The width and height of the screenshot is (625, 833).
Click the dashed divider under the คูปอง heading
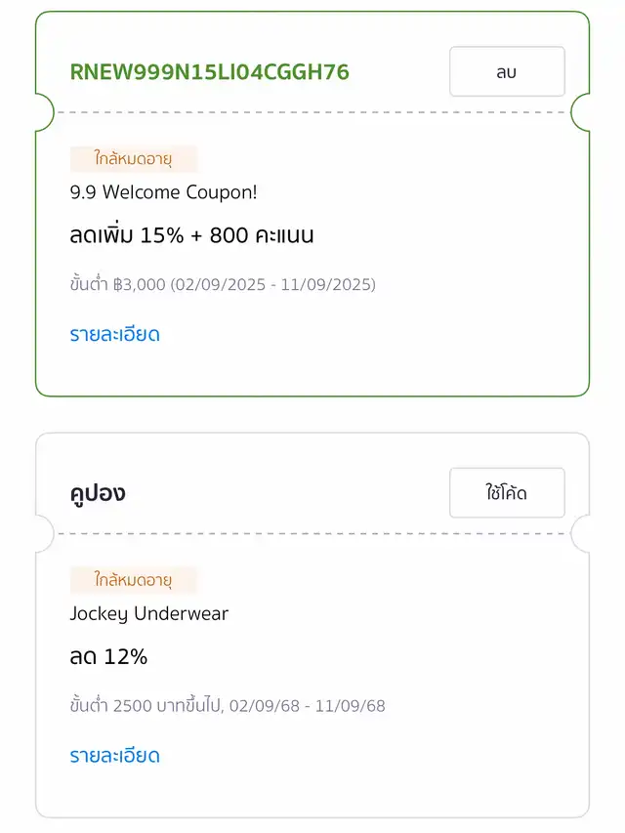(312, 534)
